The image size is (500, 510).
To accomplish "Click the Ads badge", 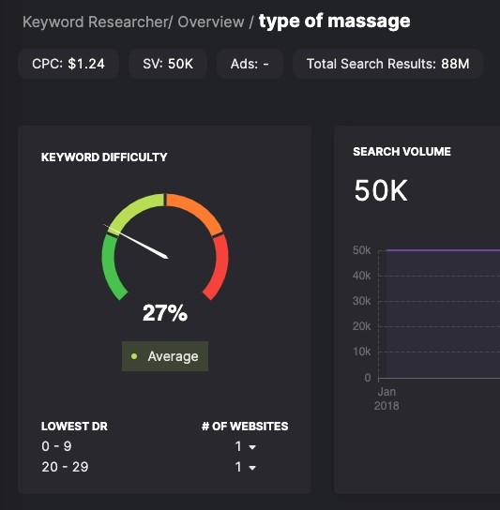I will pos(250,64).
